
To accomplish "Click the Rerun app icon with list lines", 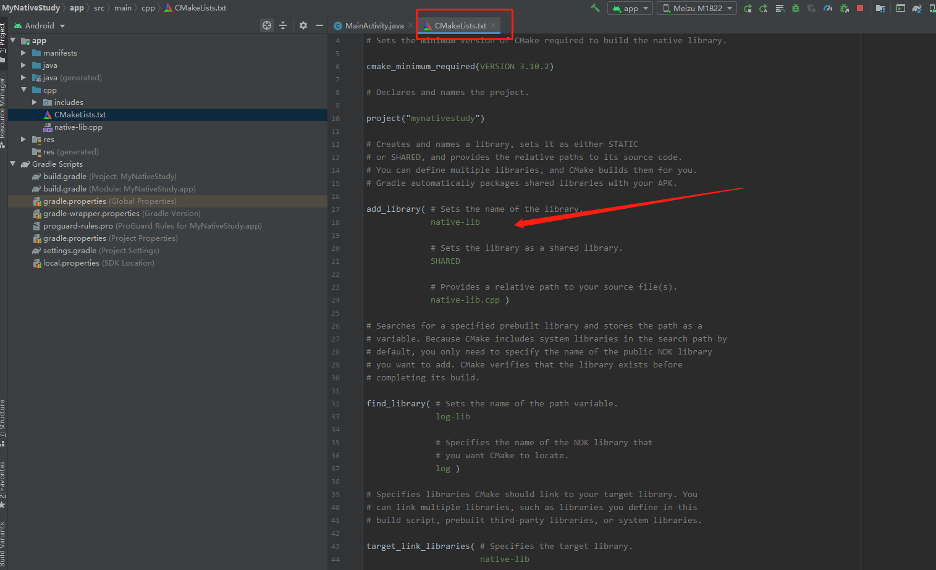I will (780, 8).
